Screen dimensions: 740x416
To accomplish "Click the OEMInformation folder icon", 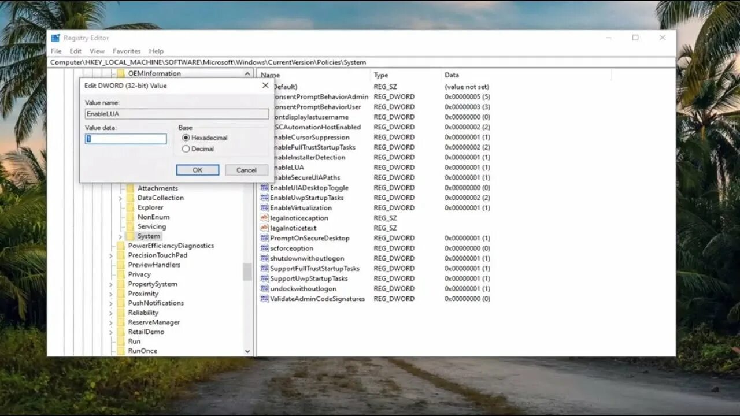I will tap(121, 73).
